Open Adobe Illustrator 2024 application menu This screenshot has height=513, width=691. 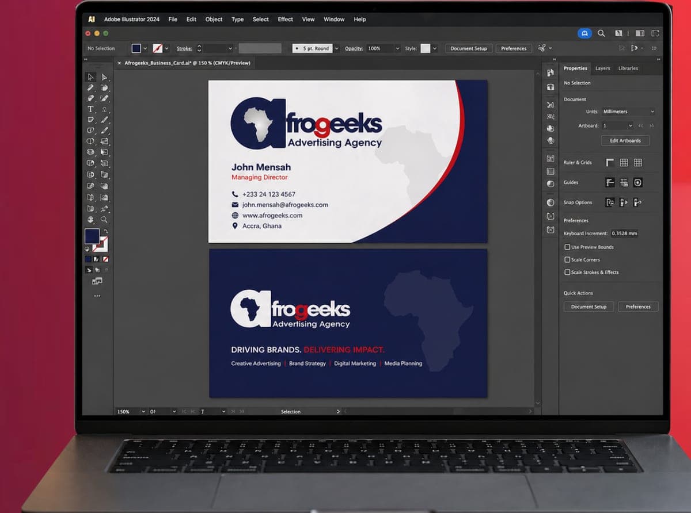[132, 19]
